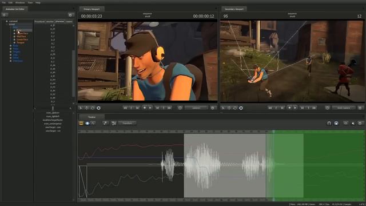Open the Help menu
This screenshot has height=206, width=366.
point(38,2)
